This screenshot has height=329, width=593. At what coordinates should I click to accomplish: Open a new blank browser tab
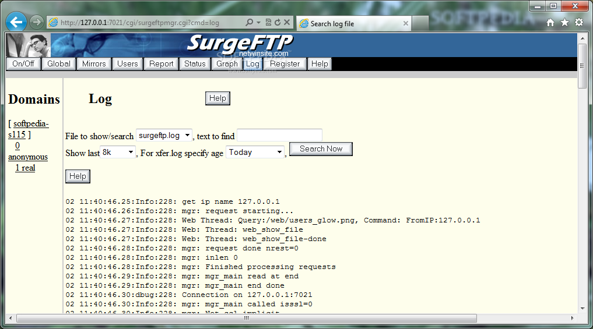[x=420, y=23]
